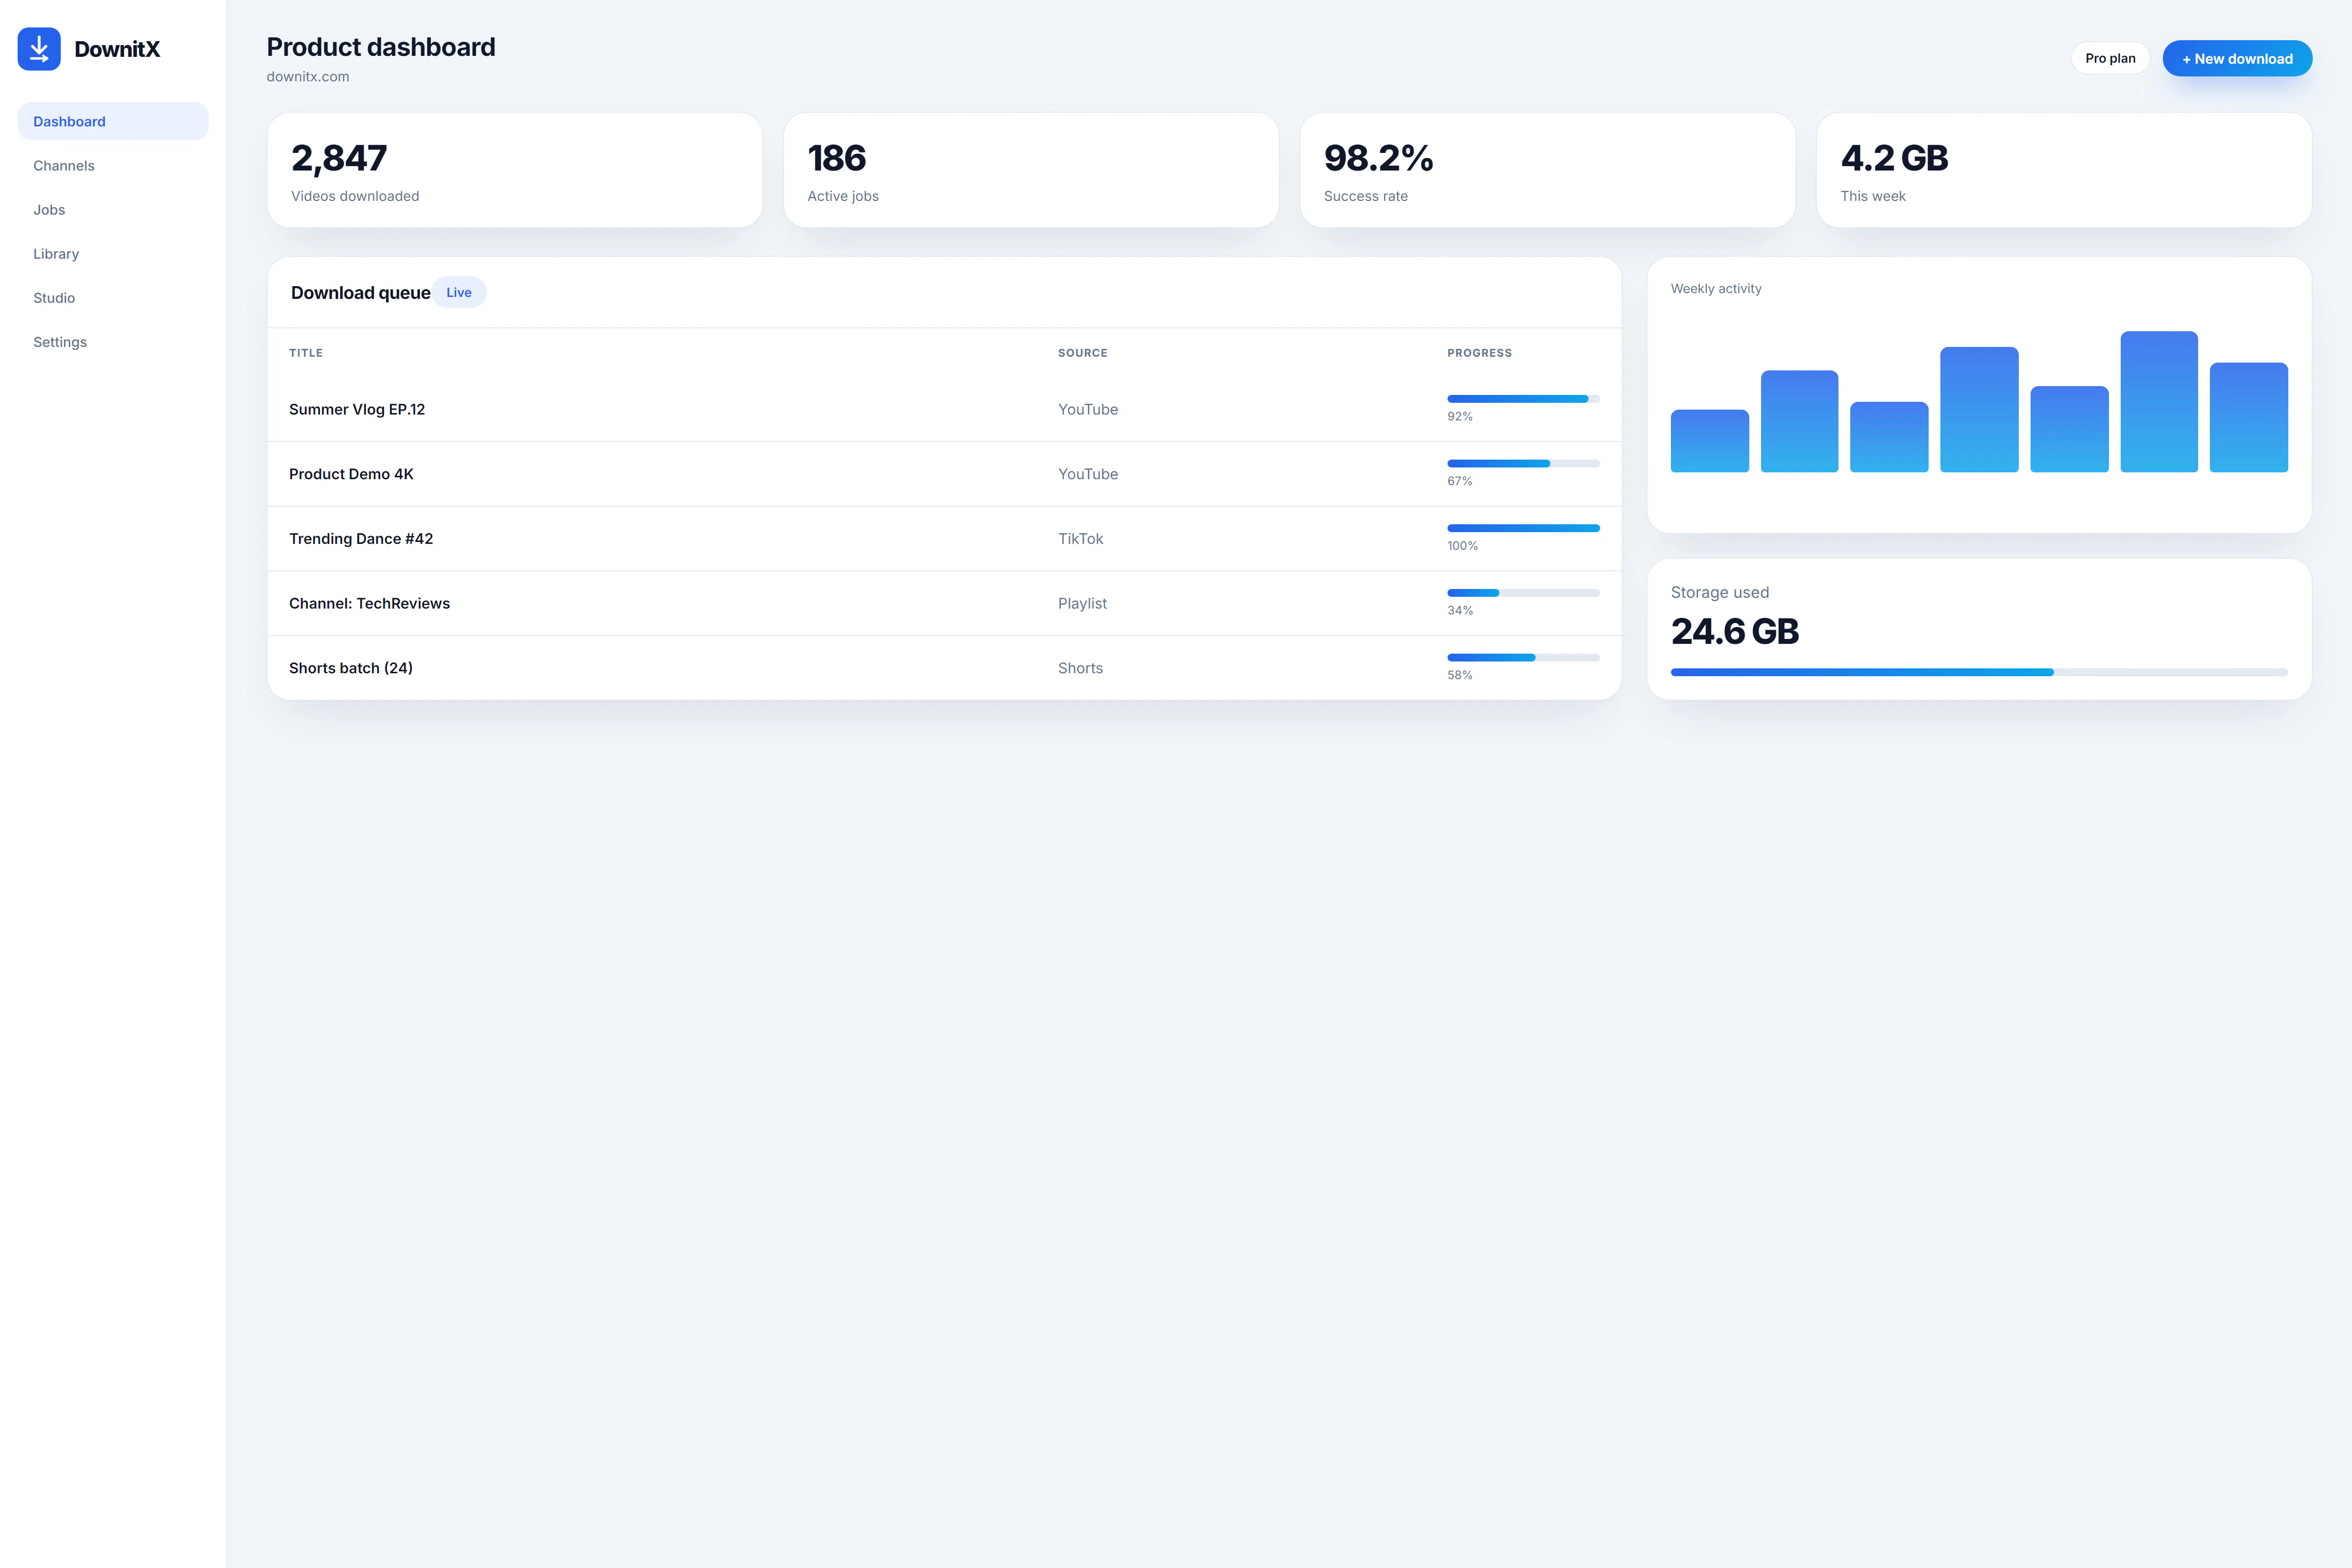Click the 92% progress value
2352x1568 pixels.
click(x=1459, y=416)
